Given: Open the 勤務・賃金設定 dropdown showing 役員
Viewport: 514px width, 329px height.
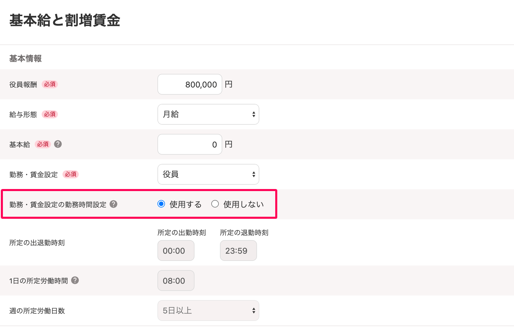Looking at the screenshot, I should point(208,174).
